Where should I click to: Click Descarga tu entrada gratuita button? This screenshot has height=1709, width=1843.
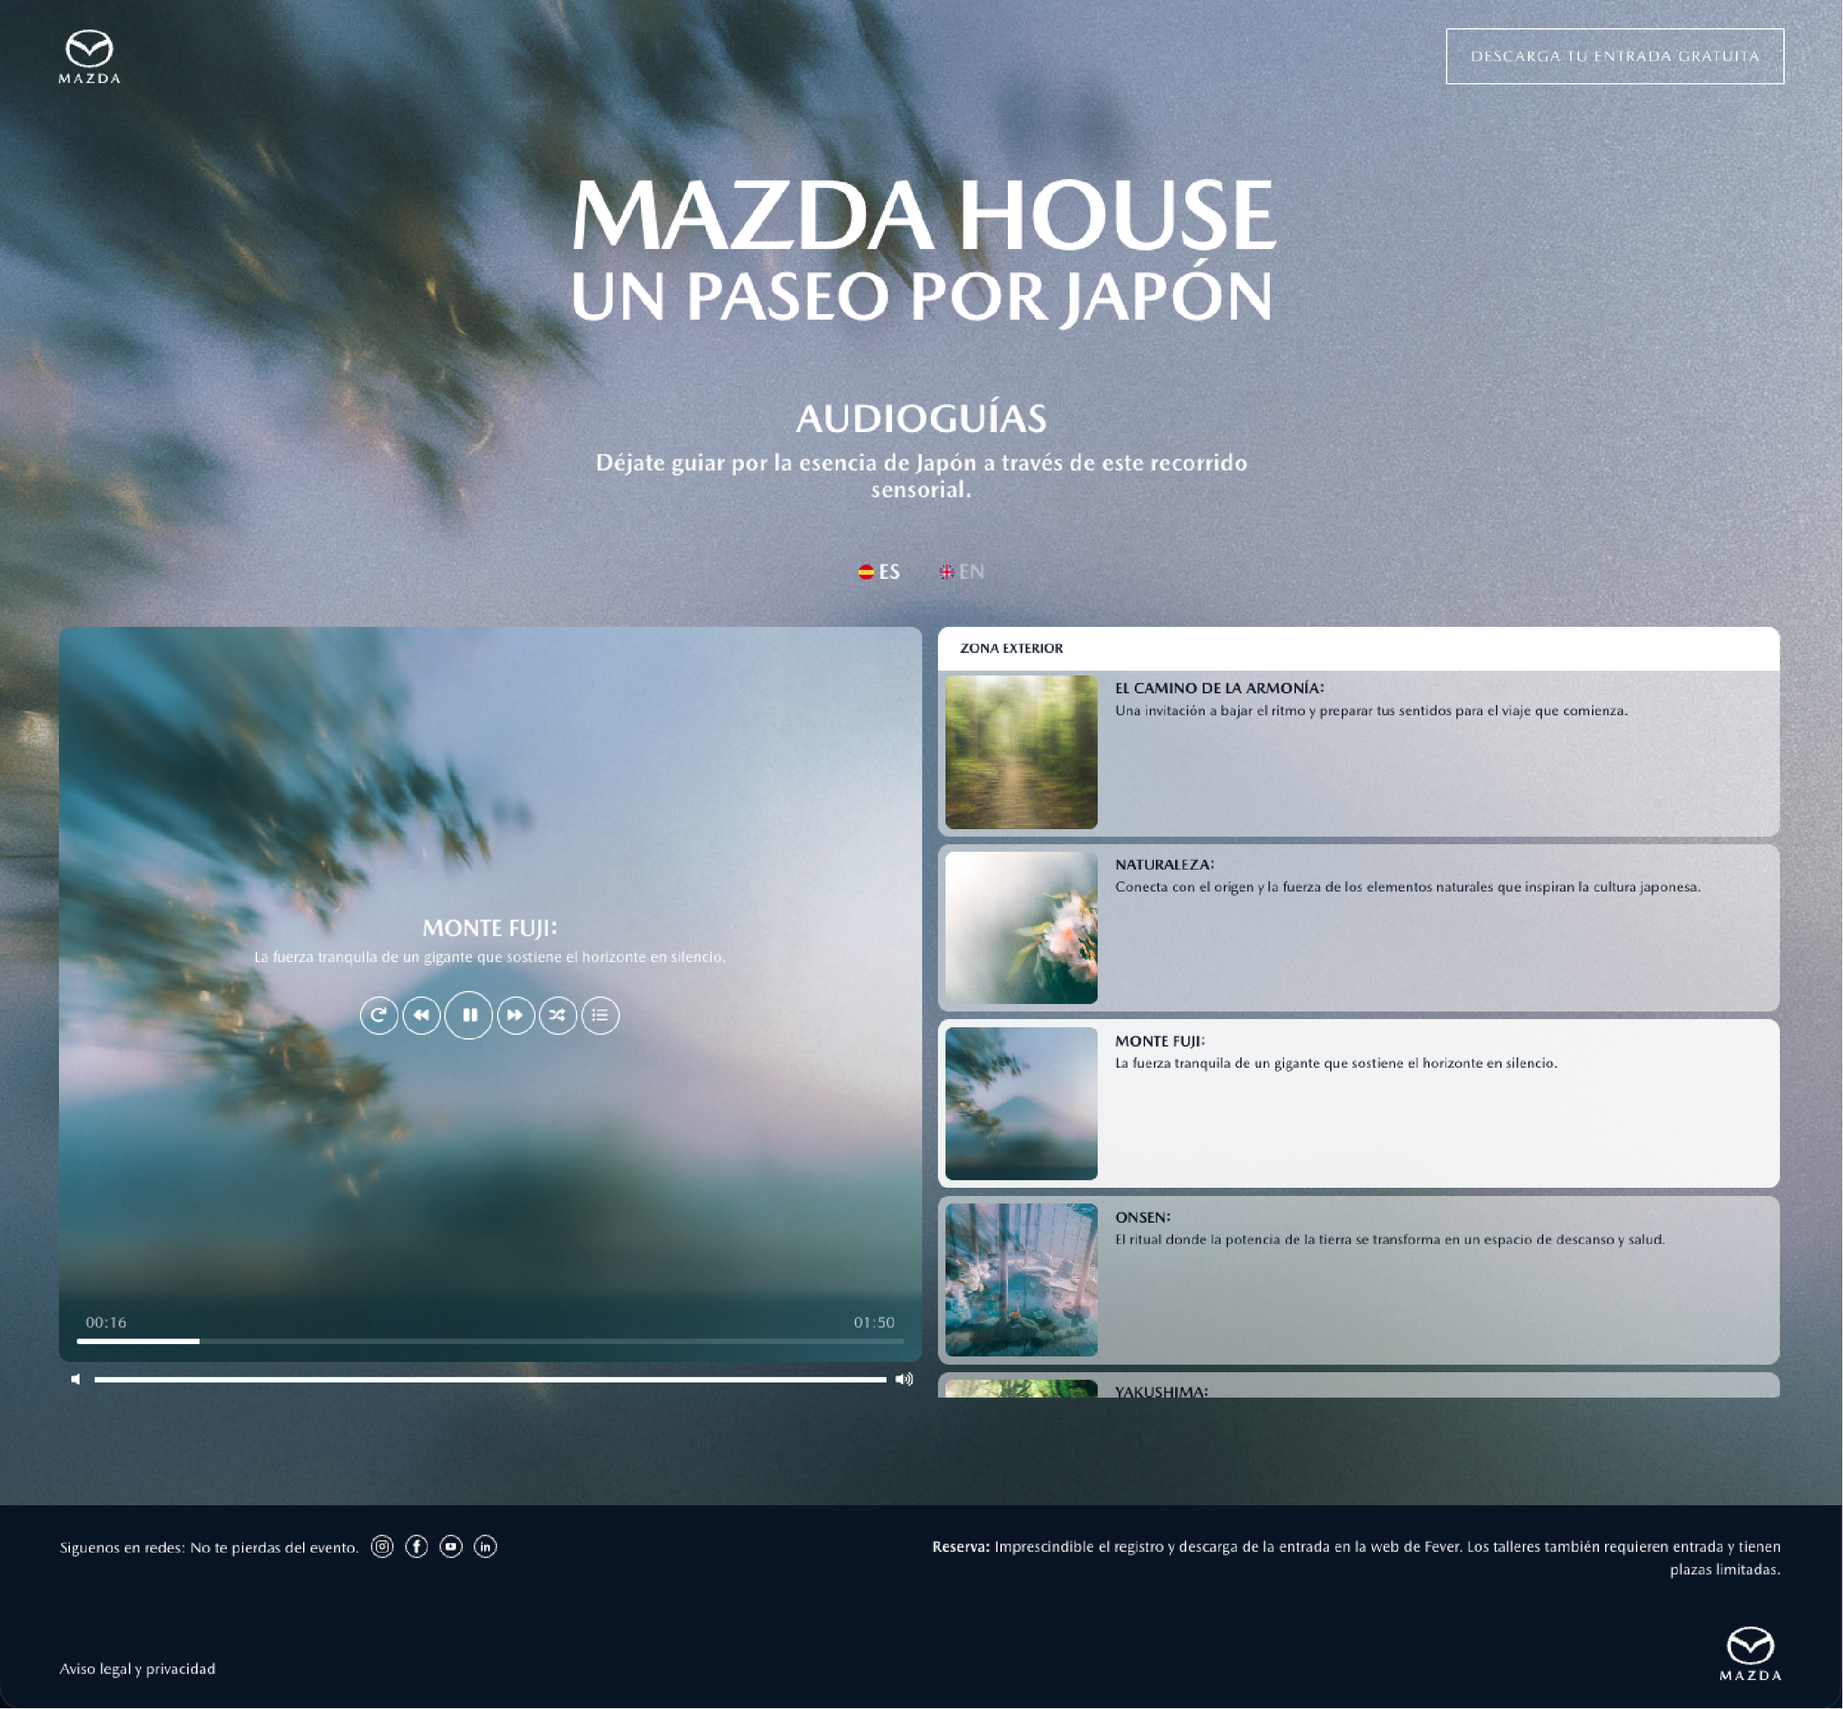[x=1614, y=57]
